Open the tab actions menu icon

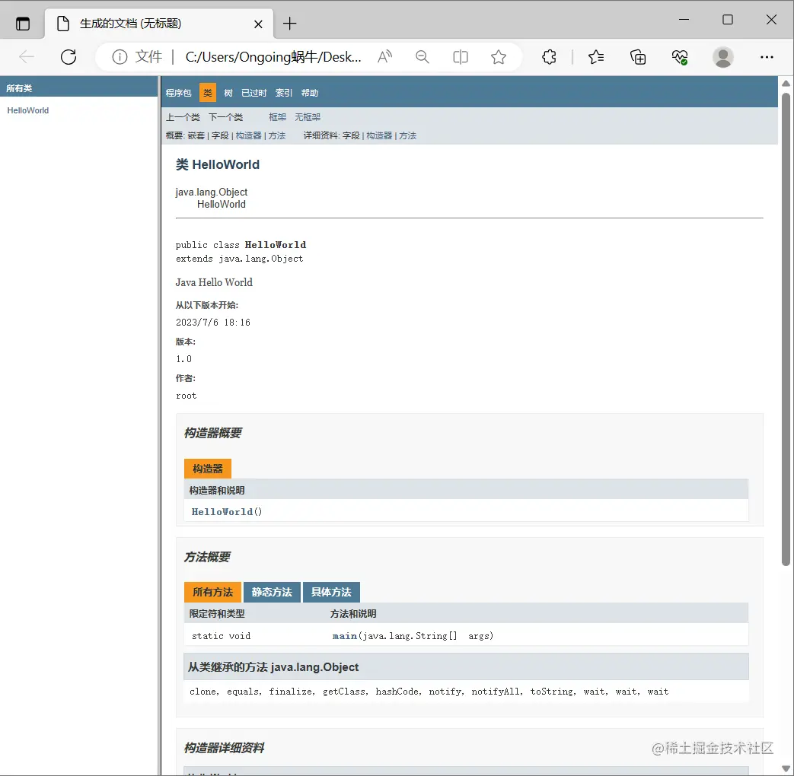tap(23, 24)
